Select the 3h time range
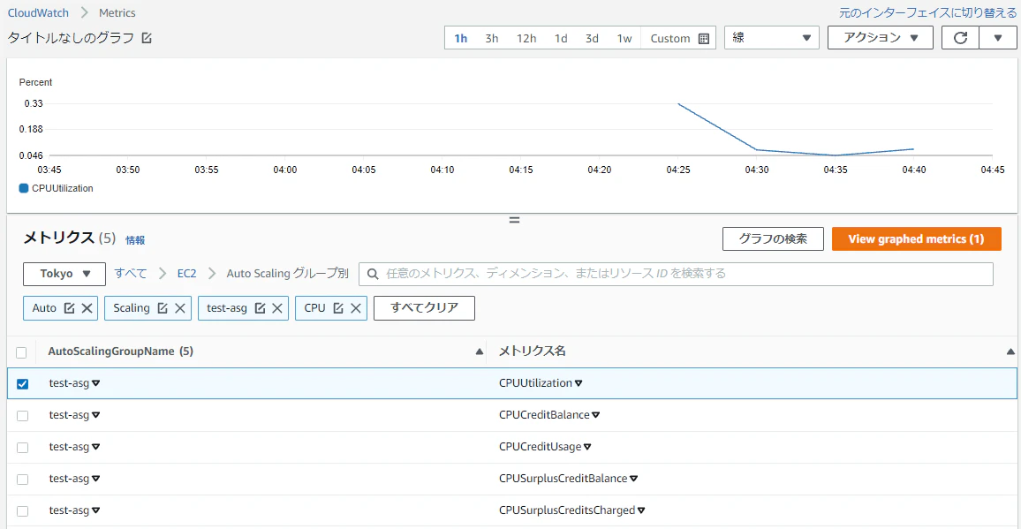 (492, 39)
